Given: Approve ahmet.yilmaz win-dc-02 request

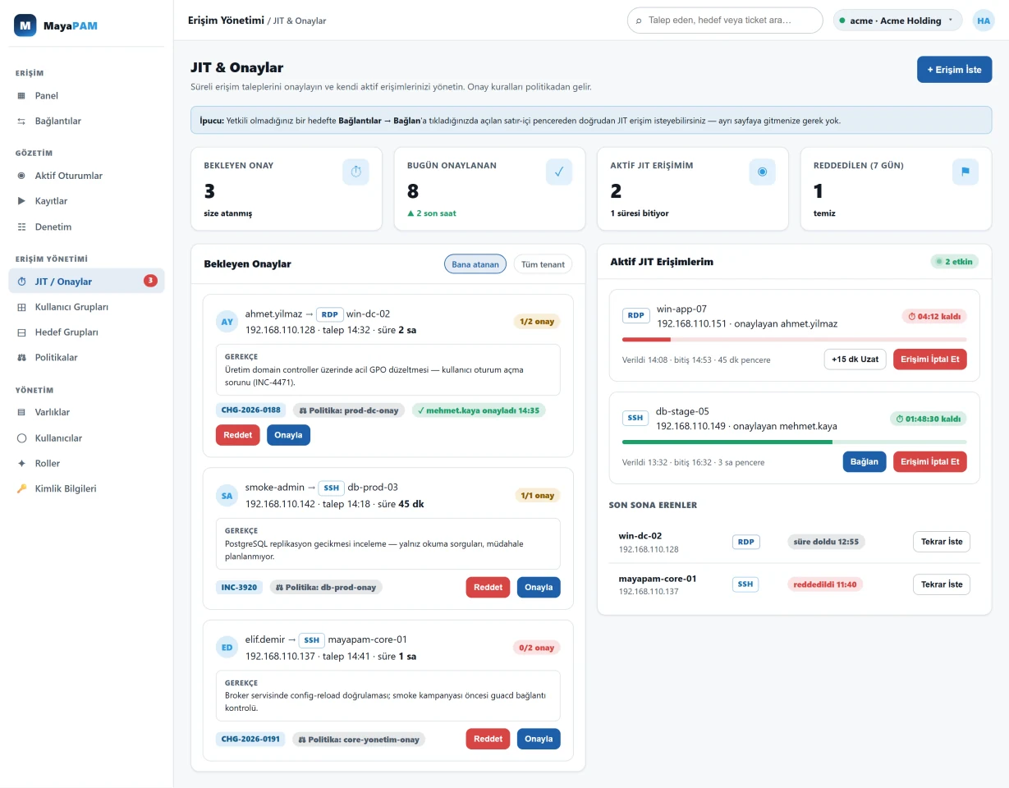Looking at the screenshot, I should 288,435.
